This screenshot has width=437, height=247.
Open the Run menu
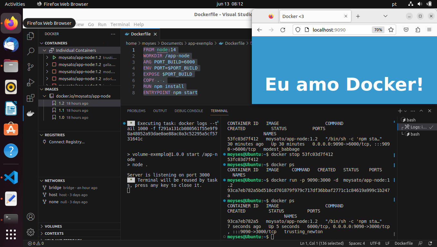(x=102, y=24)
